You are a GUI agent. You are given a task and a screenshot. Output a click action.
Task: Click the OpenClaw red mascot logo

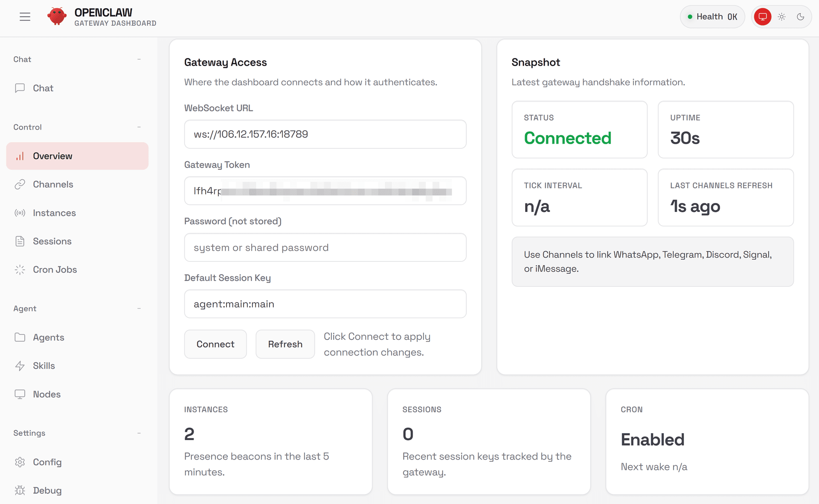coord(57,17)
